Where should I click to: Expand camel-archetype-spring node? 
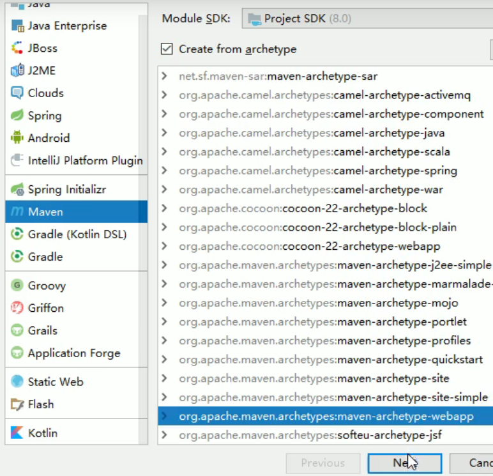click(164, 171)
